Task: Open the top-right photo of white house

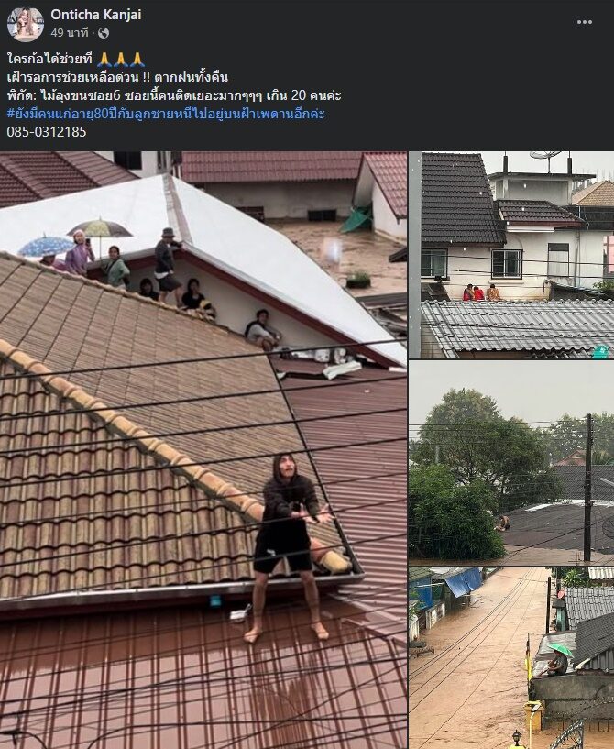Action: click(511, 255)
